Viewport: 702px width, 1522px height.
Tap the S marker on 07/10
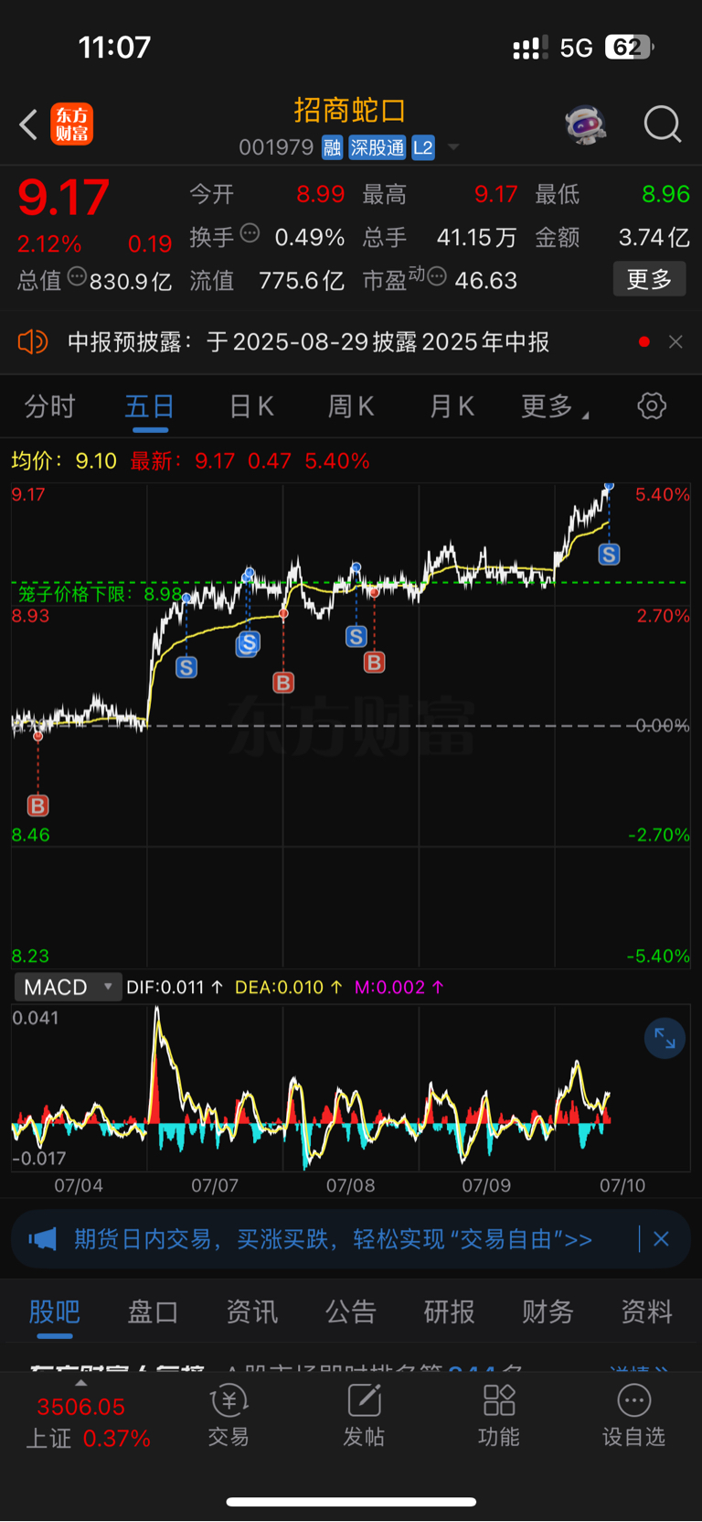pos(609,554)
